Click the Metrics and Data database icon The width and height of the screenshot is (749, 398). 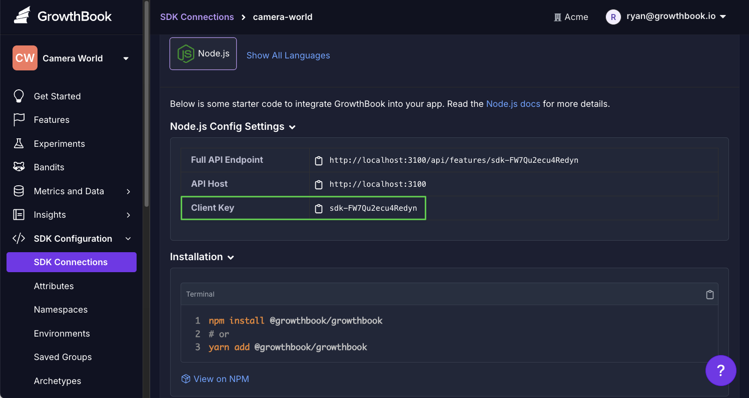coord(19,191)
